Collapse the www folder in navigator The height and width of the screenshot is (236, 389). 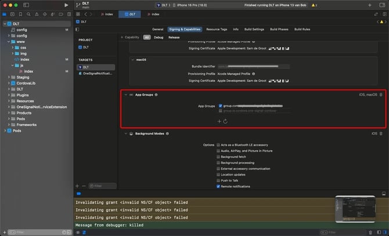[9, 42]
